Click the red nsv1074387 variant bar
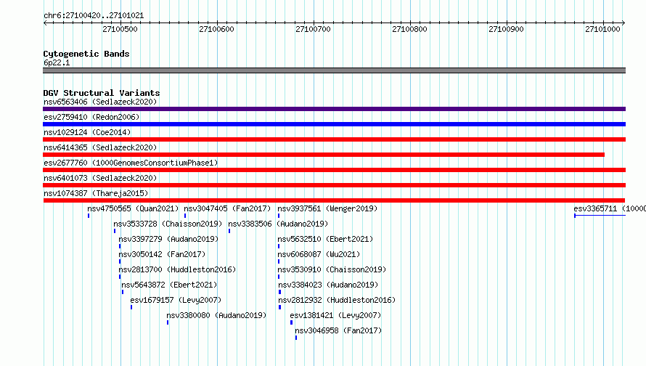The height and width of the screenshot is (366, 646). 334,200
